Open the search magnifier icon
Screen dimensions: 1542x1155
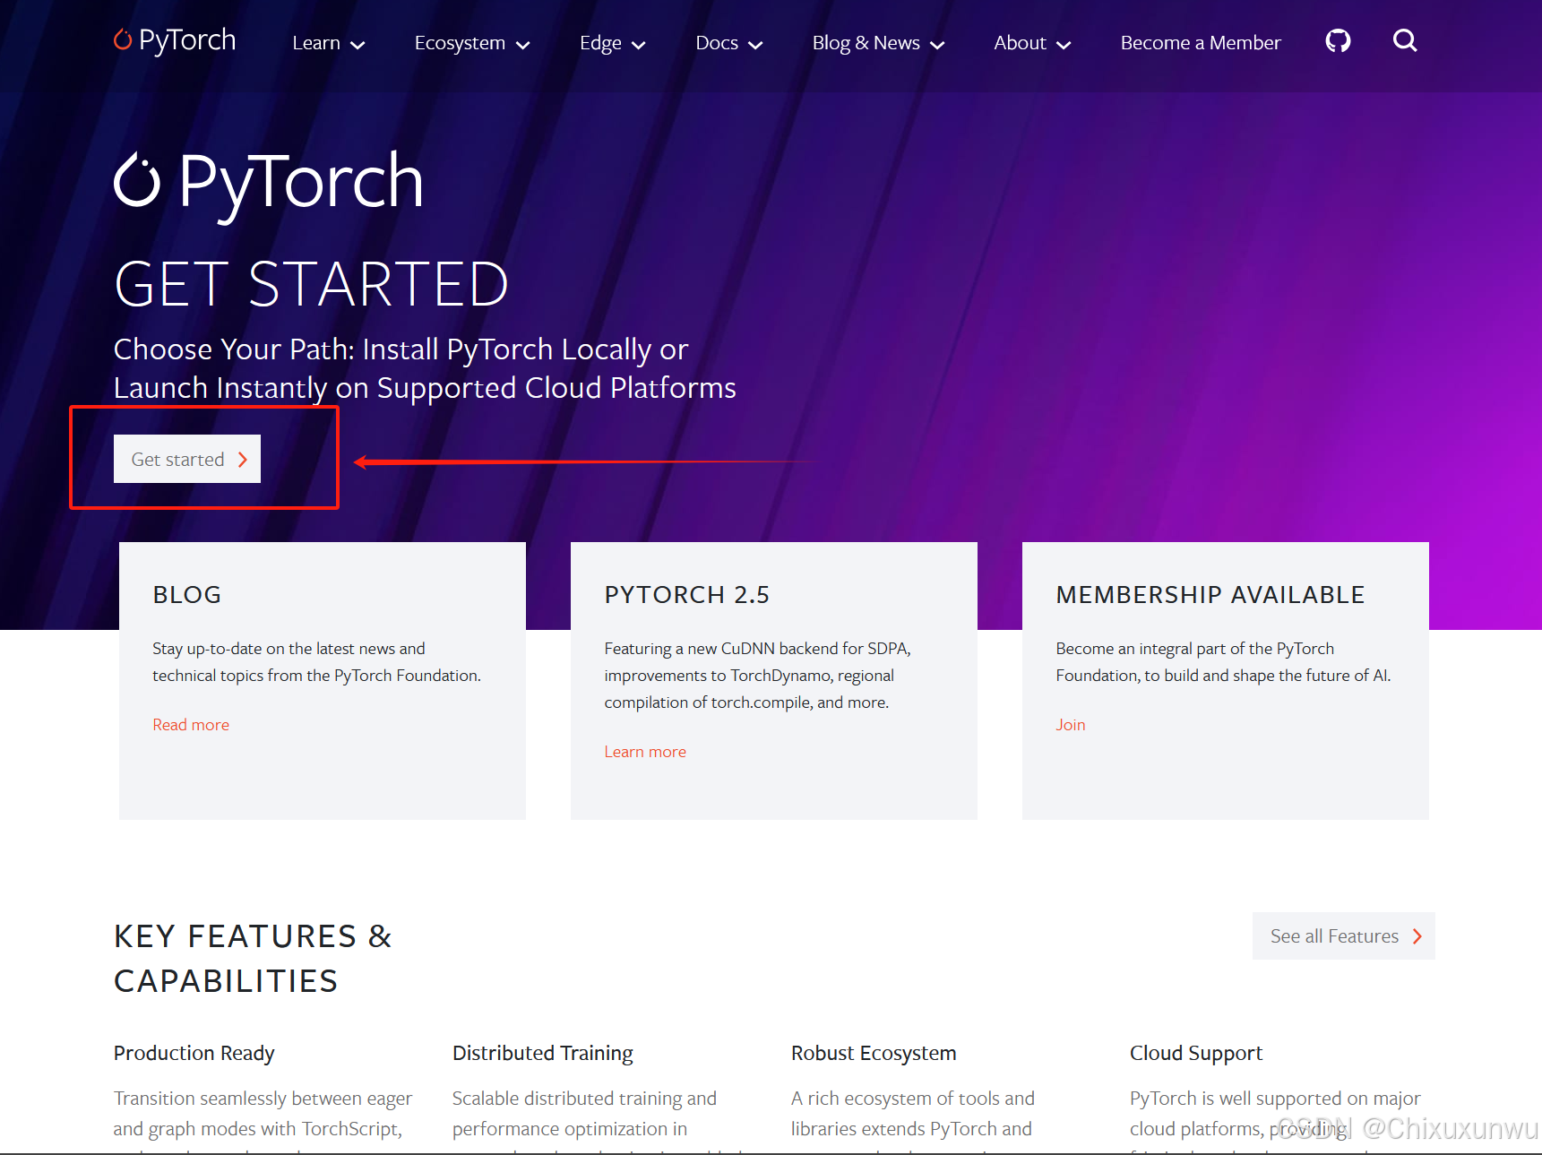(1405, 41)
